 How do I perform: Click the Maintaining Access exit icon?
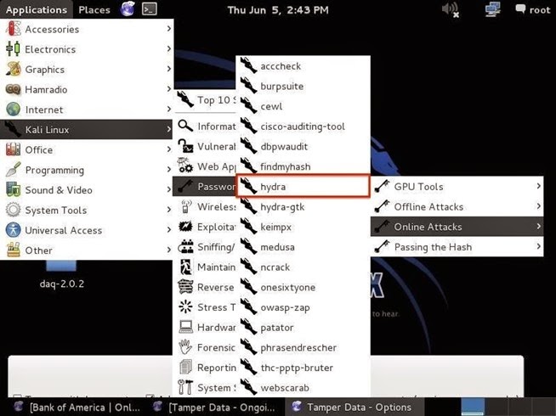pos(185,267)
